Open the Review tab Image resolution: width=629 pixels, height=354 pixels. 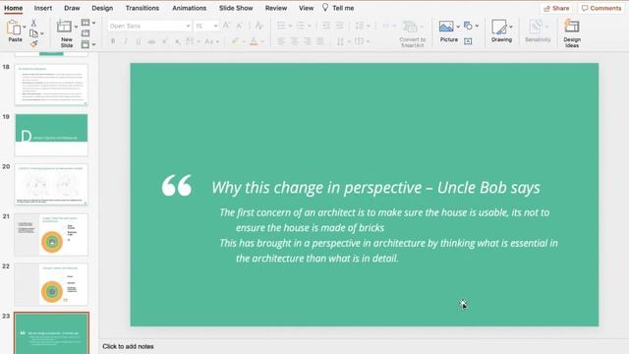[276, 8]
